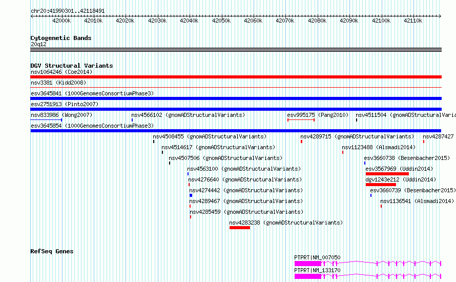Click the PTPRT|NM_007050 gene label

[x=317, y=257]
